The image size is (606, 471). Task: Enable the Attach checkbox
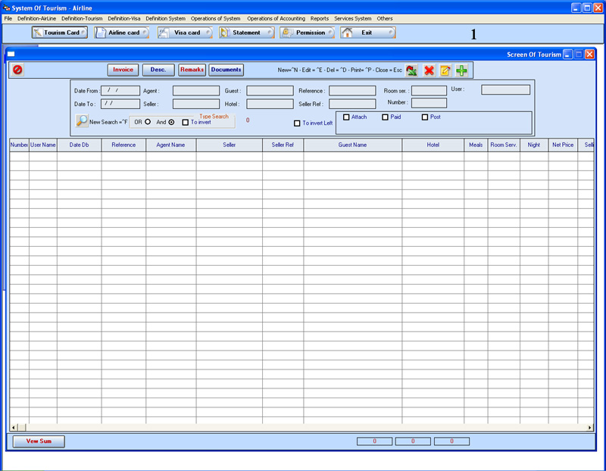[x=346, y=117]
